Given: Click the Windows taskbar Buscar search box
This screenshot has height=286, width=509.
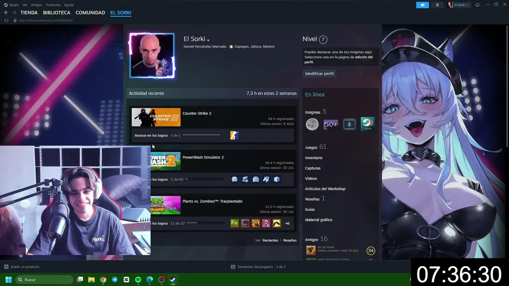Looking at the screenshot, I should click(x=45, y=280).
